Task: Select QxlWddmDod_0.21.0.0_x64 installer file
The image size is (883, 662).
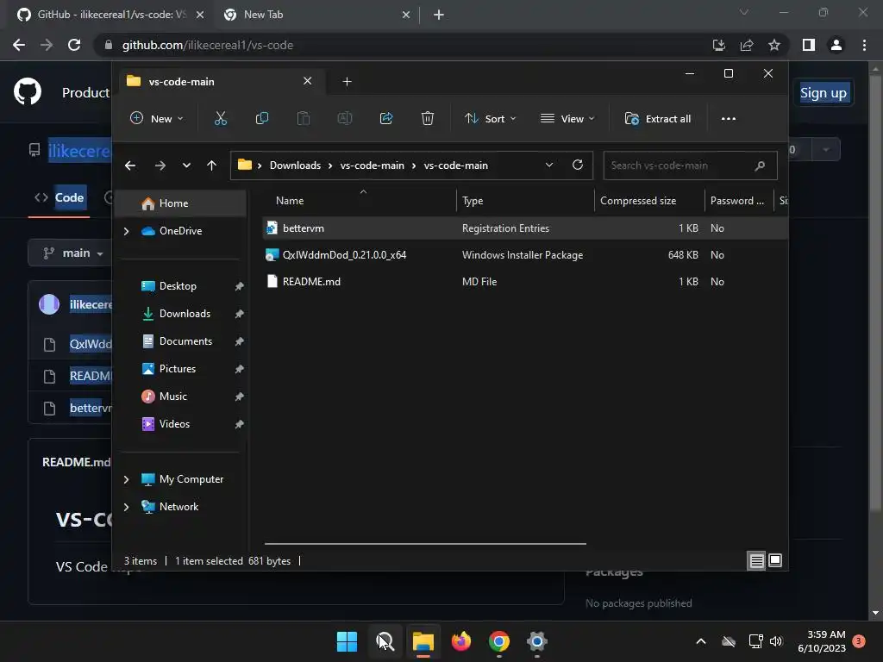Action: pyautogui.click(x=525, y=255)
